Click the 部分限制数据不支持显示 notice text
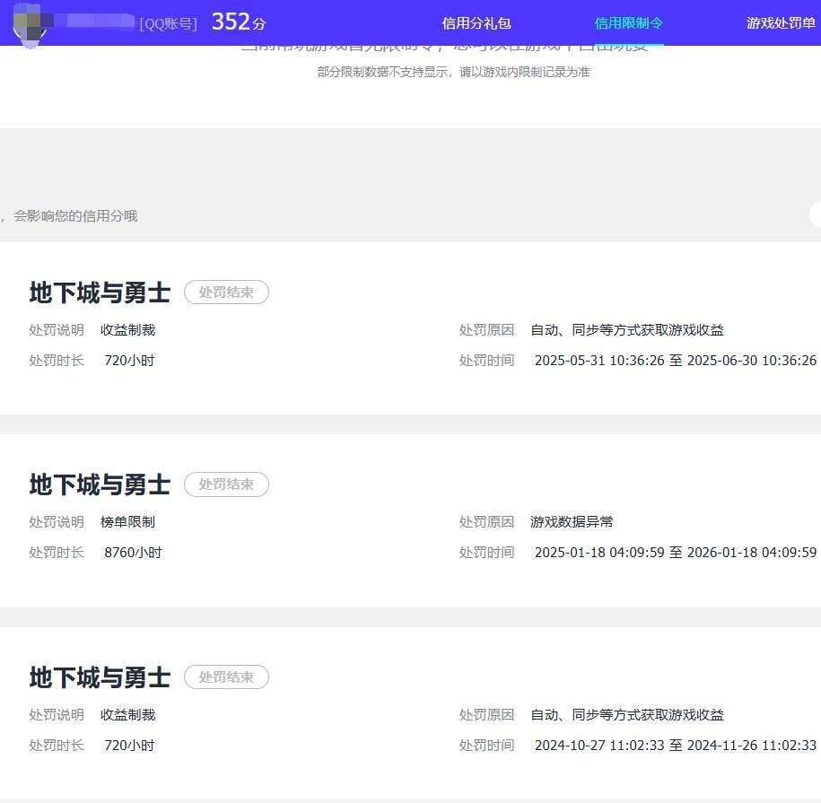 click(453, 72)
